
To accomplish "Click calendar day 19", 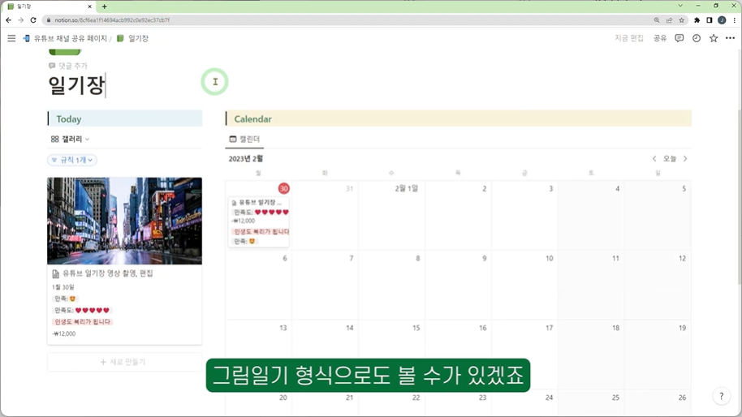I will (658, 354).
